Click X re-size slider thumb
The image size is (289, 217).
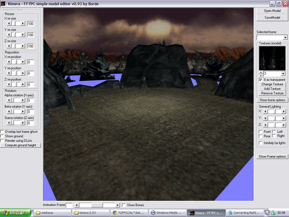click(x=14, y=24)
